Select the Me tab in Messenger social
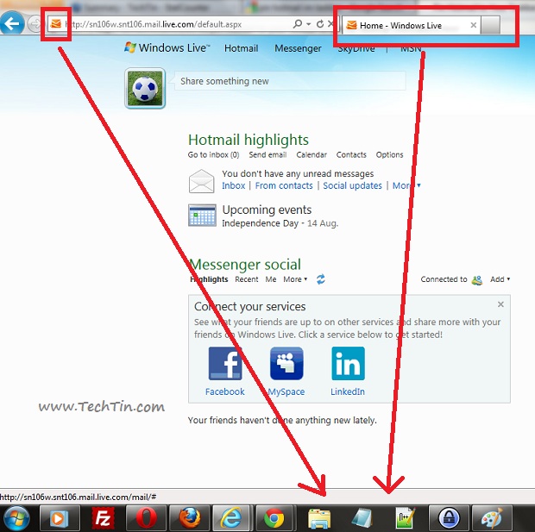The width and height of the screenshot is (535, 532). (x=271, y=279)
